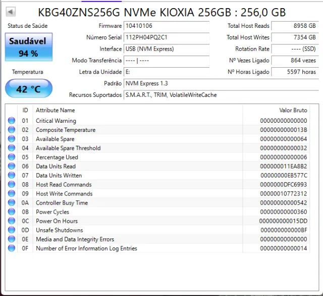
Task: Click the Recursos Suportados field
Action: [221, 95]
